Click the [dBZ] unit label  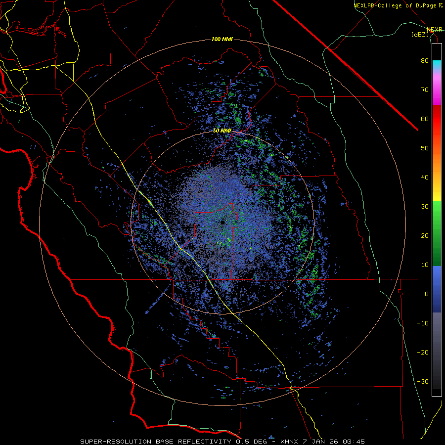420,35
